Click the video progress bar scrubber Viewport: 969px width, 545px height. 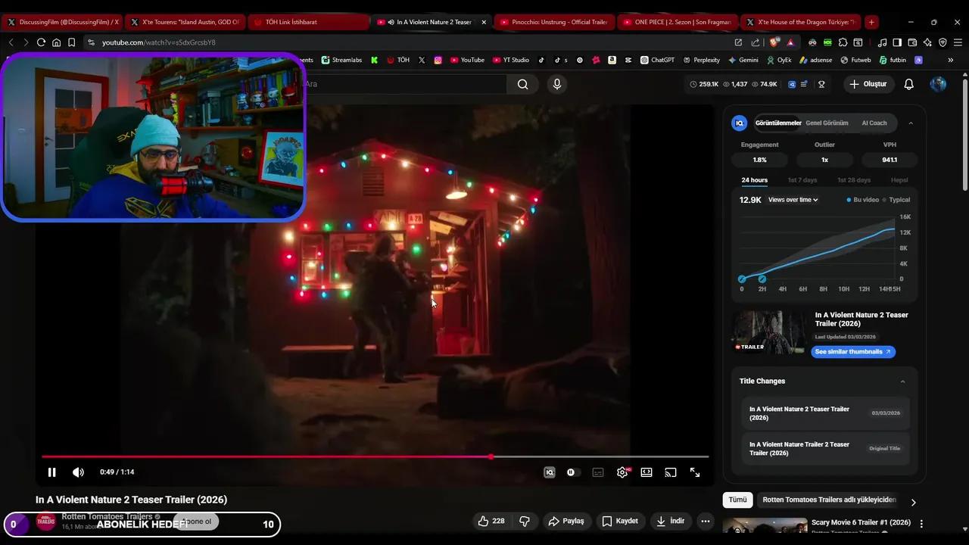pos(491,456)
